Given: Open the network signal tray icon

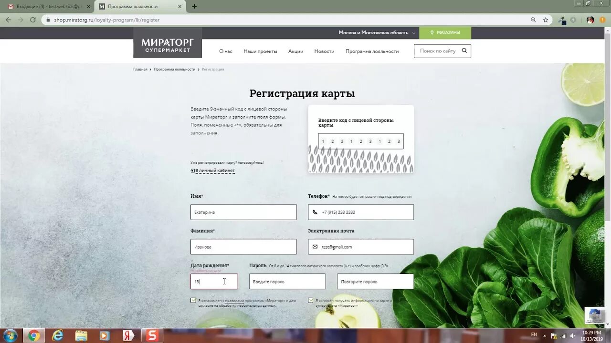Looking at the screenshot, I should point(563,336).
